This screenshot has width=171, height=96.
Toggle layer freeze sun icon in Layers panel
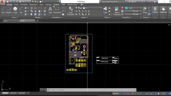79,8
